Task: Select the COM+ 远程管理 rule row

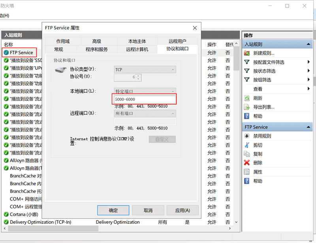Action: click(x=26, y=207)
